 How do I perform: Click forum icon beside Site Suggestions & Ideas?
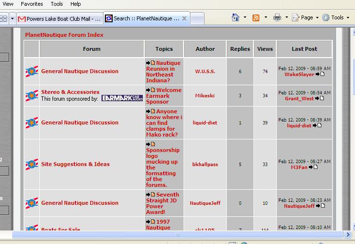32,164
